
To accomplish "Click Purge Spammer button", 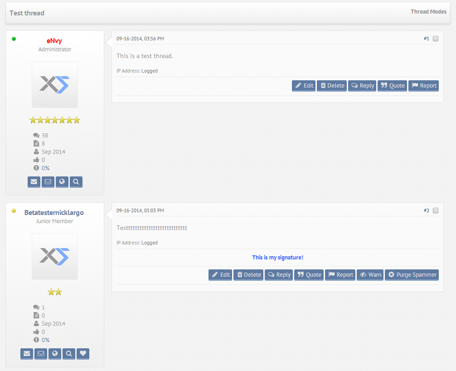I will pyautogui.click(x=412, y=275).
